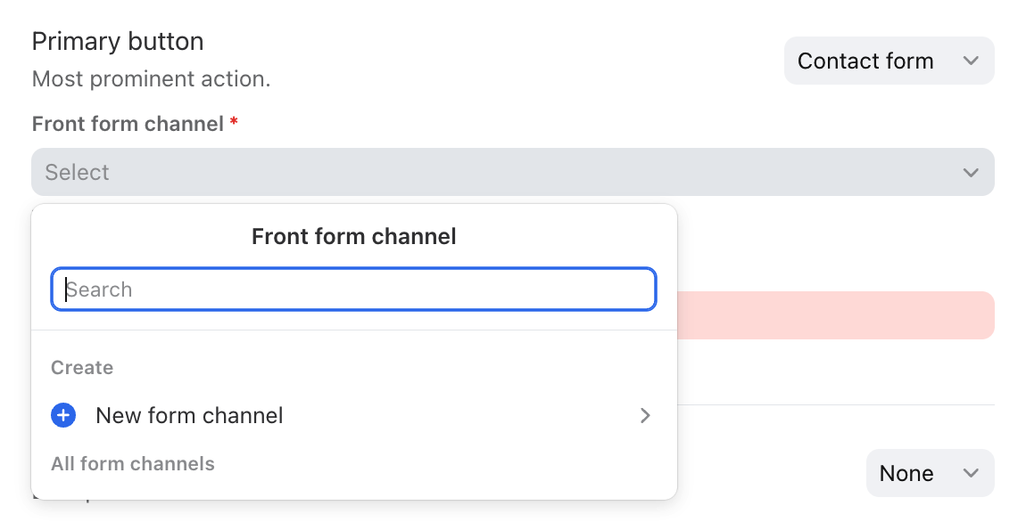Open the None dropdown
The width and height of the screenshot is (1026, 522).
point(931,473)
